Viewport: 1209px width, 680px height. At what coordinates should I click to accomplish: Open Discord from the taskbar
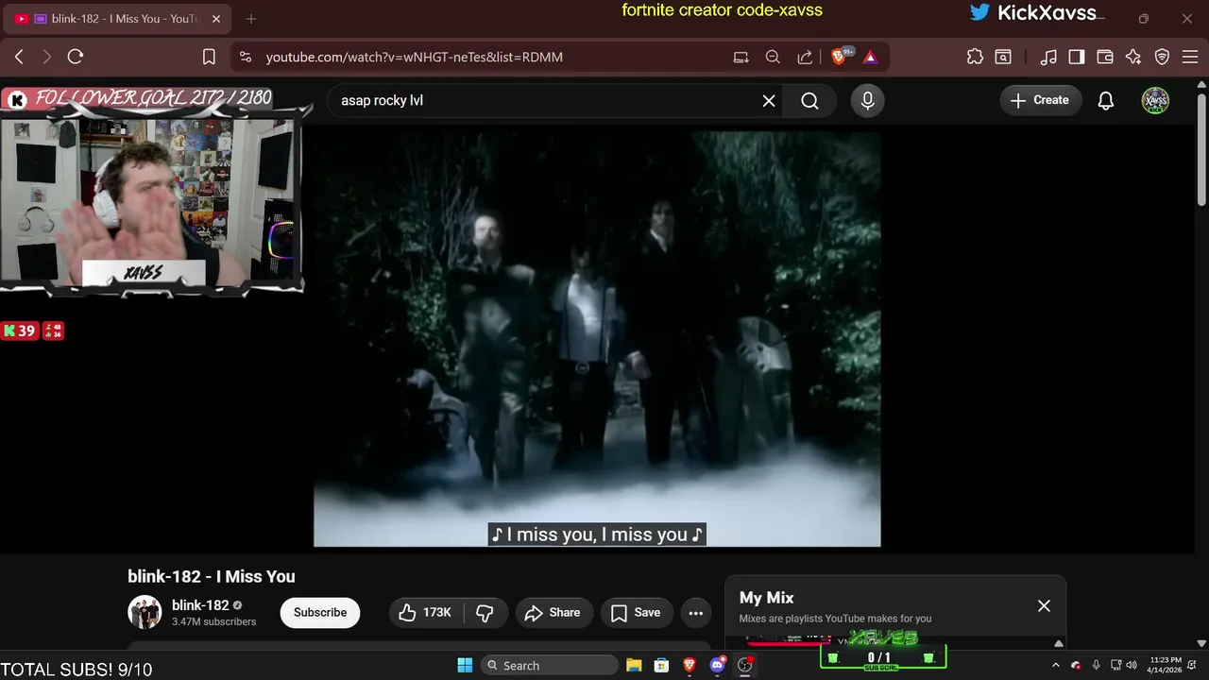click(x=717, y=665)
